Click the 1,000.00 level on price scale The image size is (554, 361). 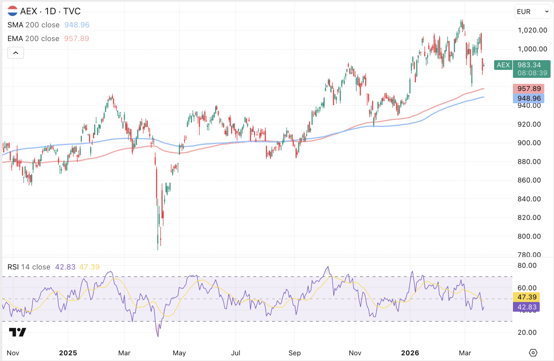[x=532, y=49]
